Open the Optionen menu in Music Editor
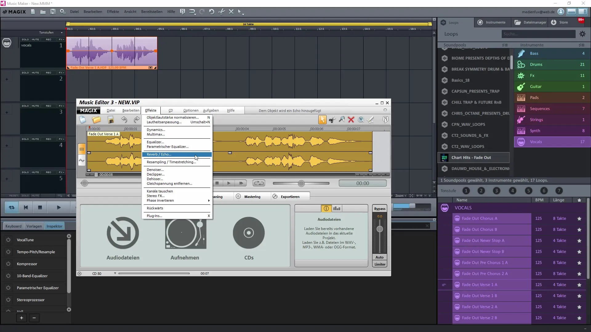 [191, 110]
